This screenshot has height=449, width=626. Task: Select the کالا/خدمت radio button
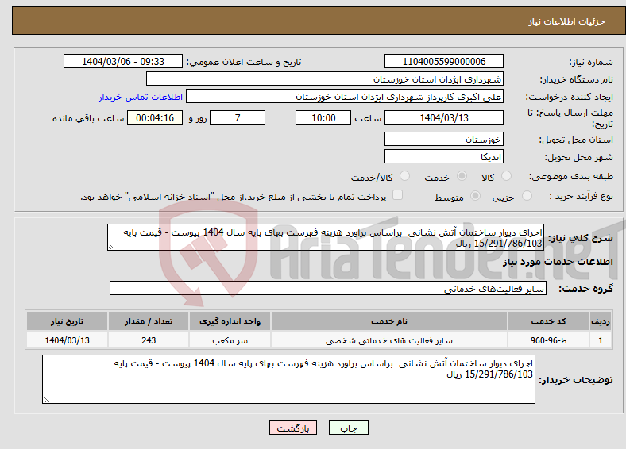405,176
